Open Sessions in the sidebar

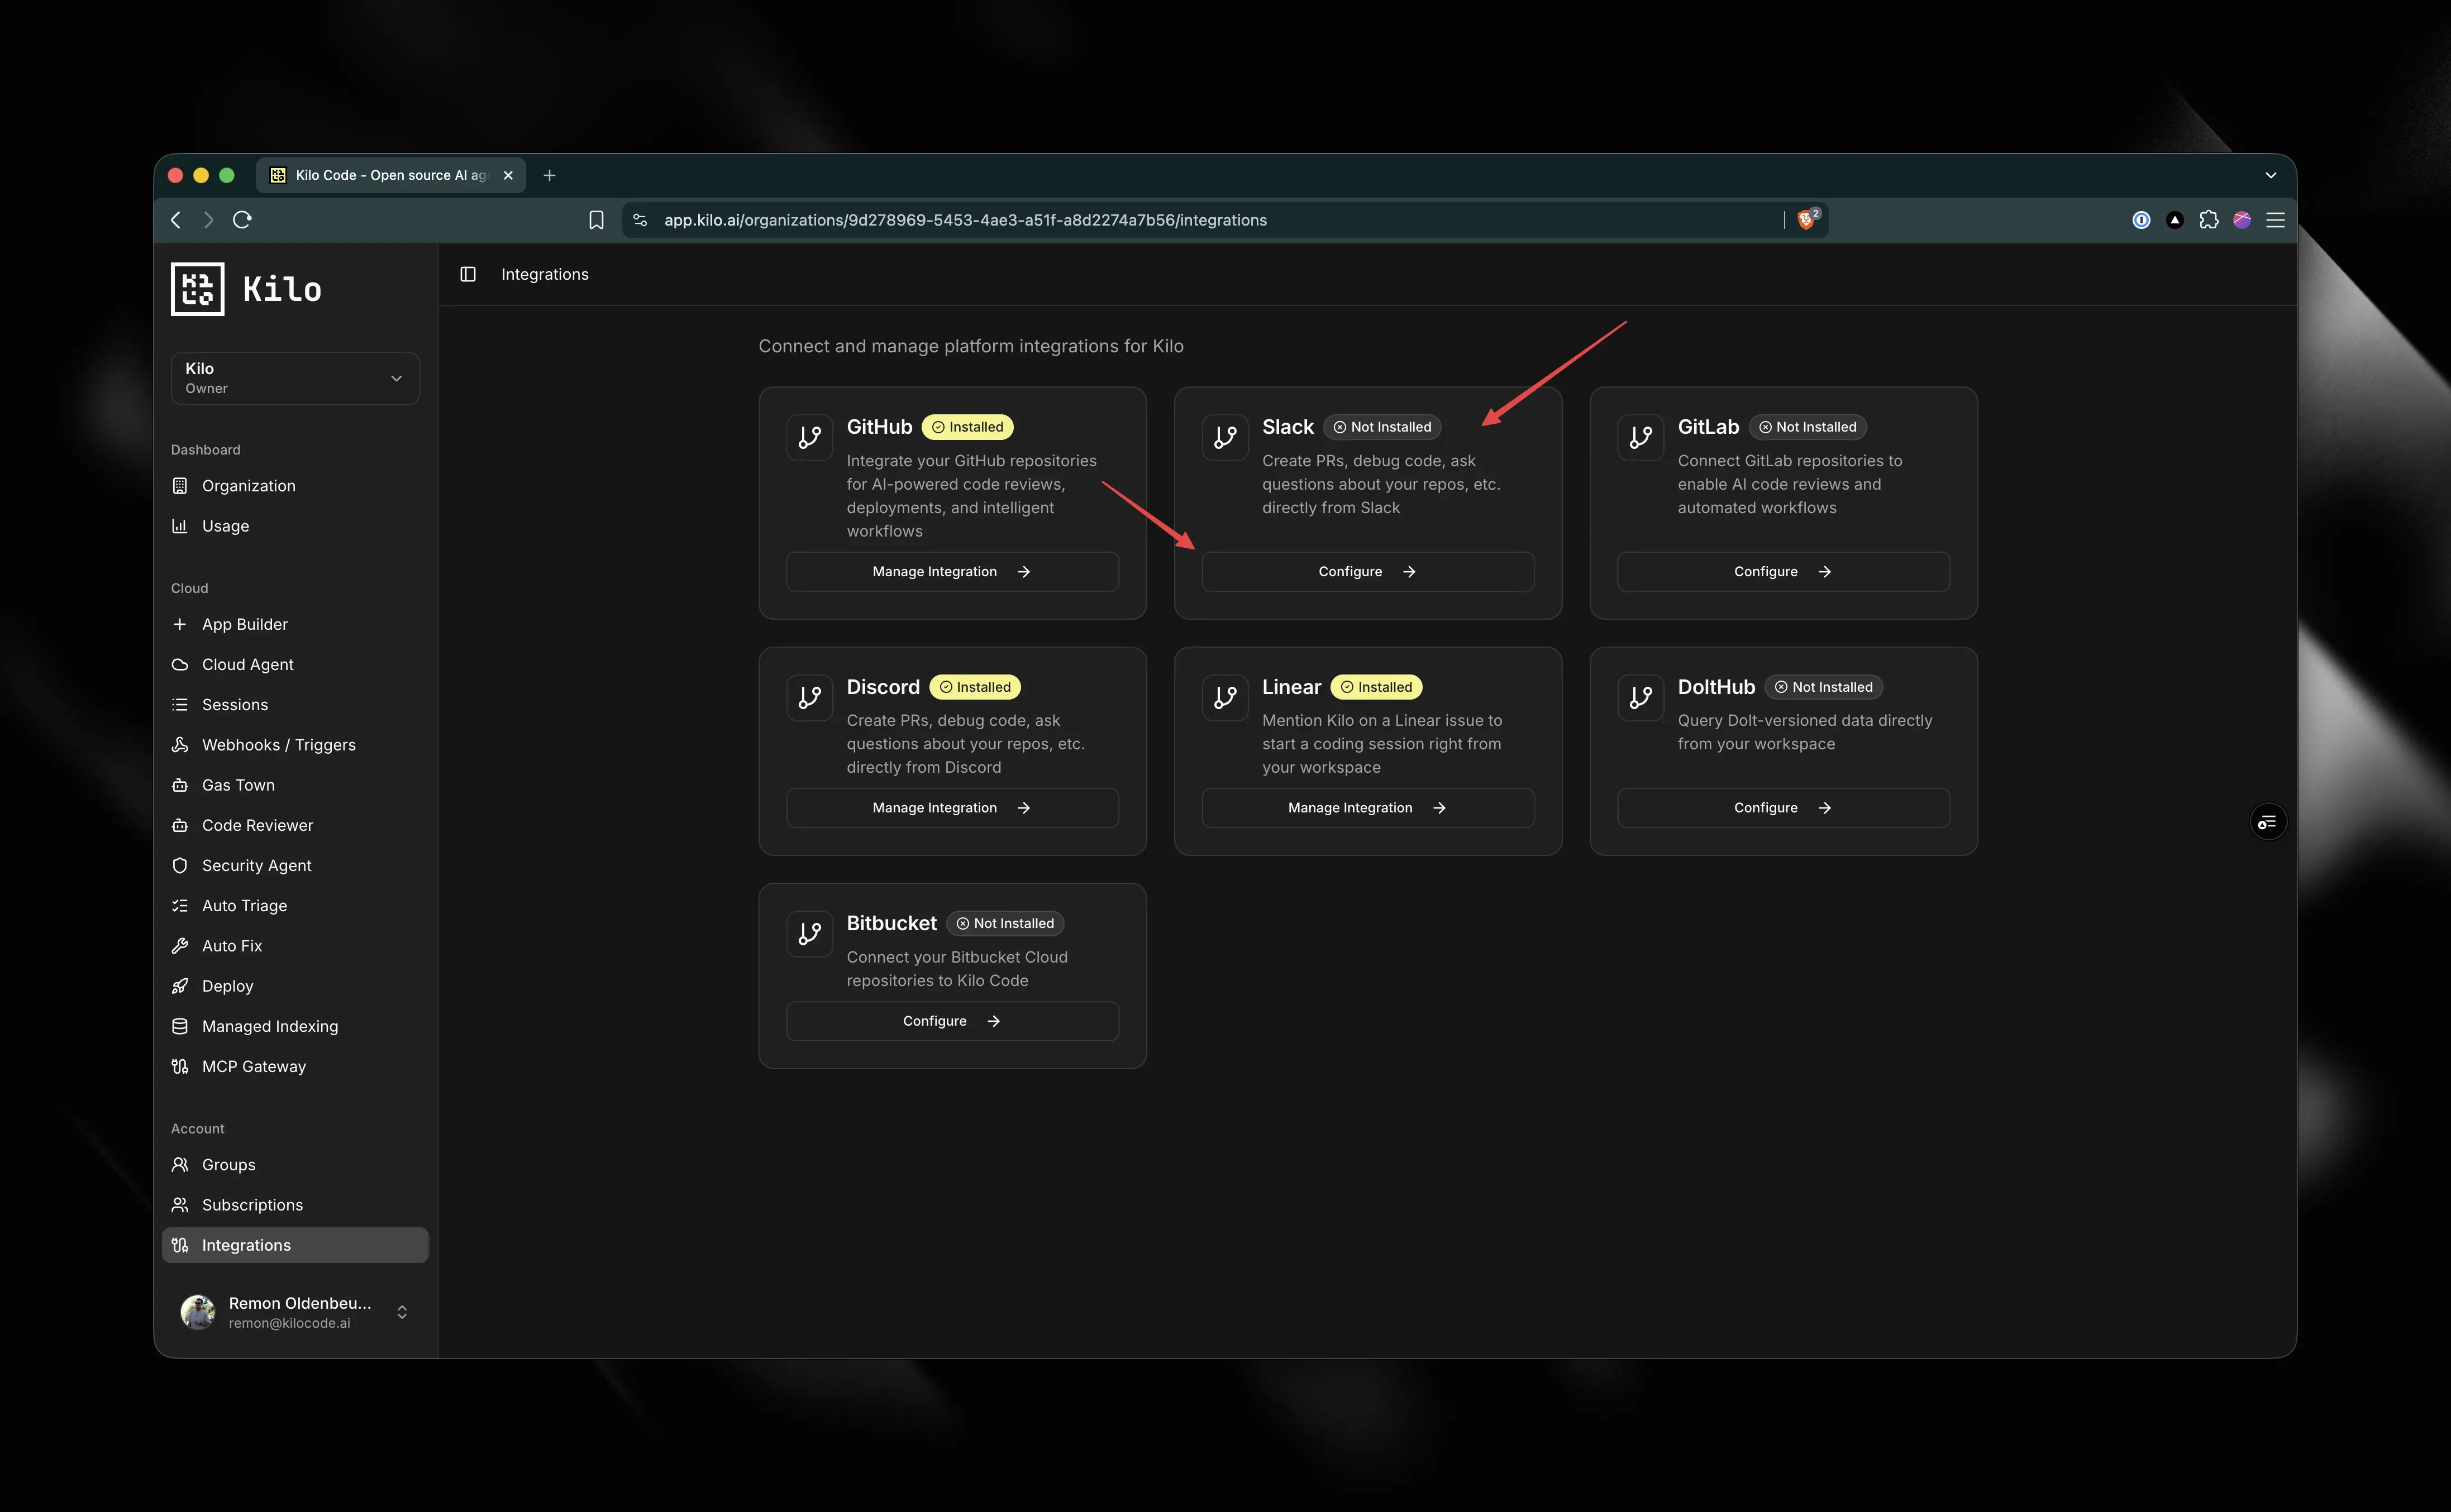click(x=295, y=705)
